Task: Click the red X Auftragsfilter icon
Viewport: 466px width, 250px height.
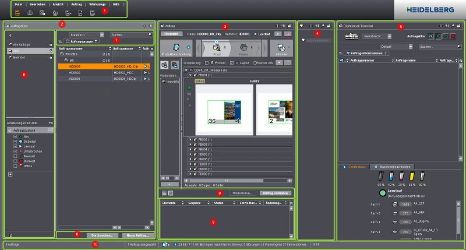Action: click(x=453, y=36)
